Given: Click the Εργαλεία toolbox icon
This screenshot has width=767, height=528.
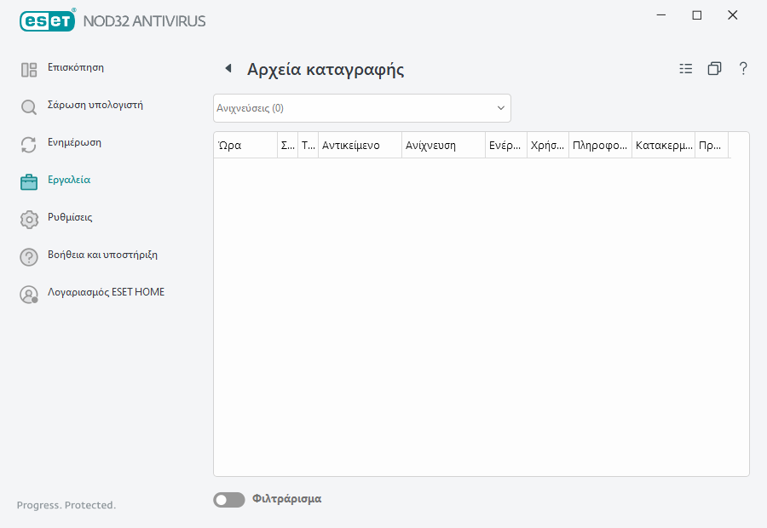Looking at the screenshot, I should click(x=28, y=180).
